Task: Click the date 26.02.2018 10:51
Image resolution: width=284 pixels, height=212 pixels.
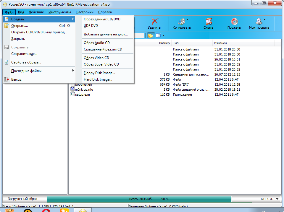Action: pyautogui.click(x=227, y=59)
